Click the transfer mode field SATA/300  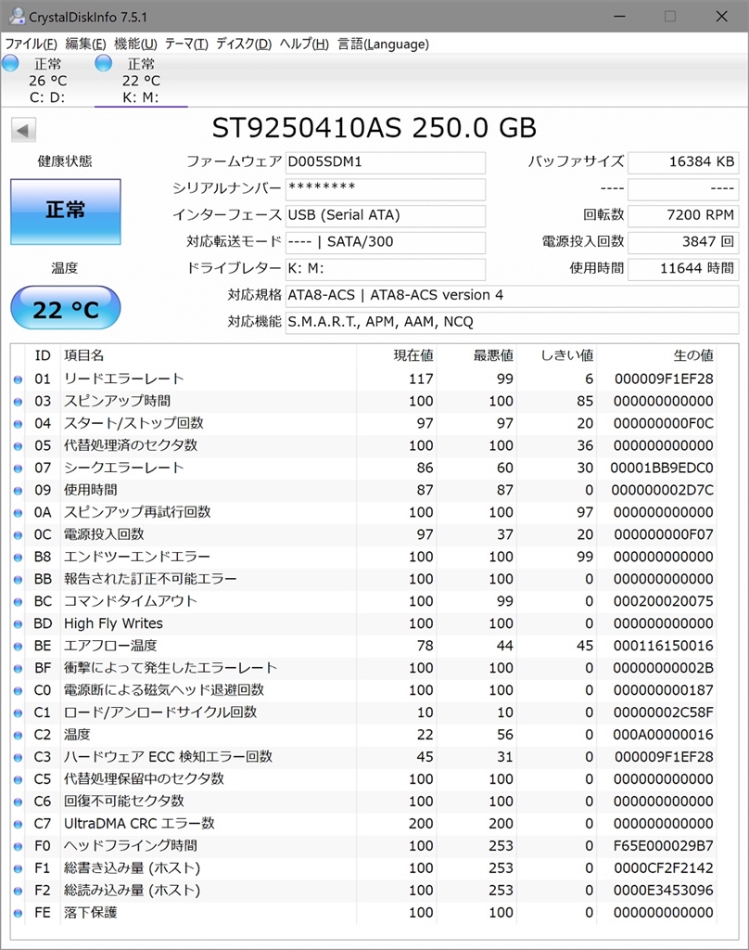pyautogui.click(x=385, y=242)
